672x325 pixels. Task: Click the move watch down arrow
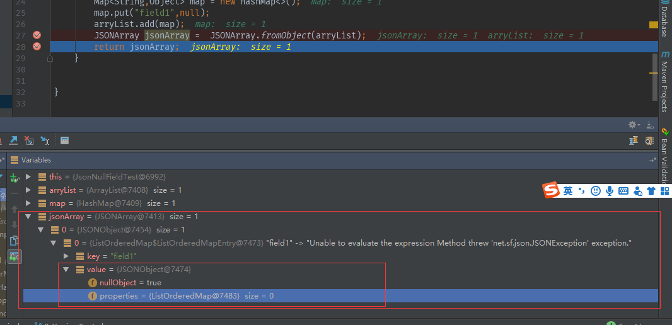14,224
